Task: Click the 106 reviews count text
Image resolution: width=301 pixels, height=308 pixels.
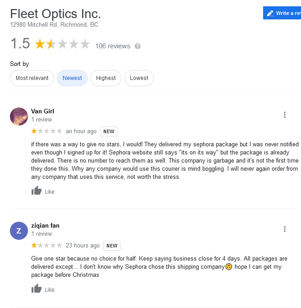Action: tap(112, 46)
